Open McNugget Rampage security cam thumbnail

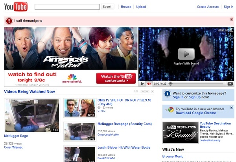80,131
